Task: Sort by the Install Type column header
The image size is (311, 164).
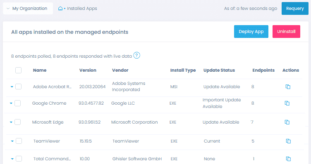Action: [183, 70]
